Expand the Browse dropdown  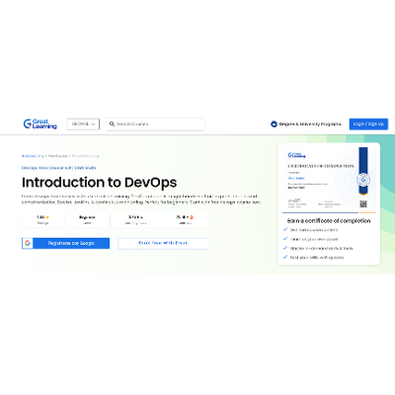(83, 124)
